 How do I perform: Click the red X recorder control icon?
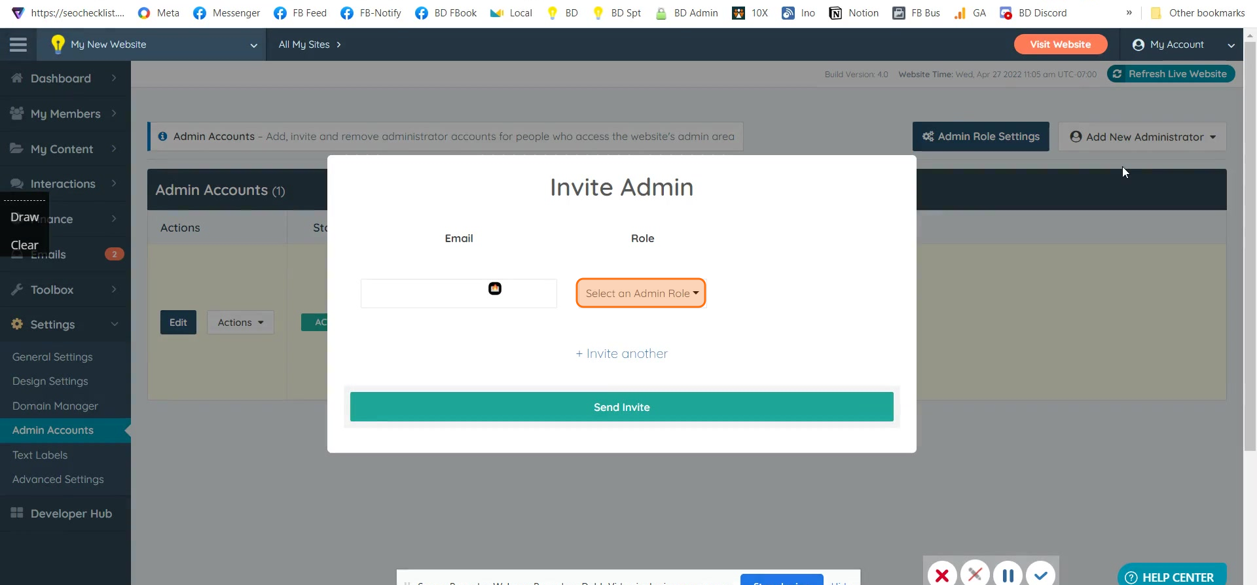click(x=942, y=575)
